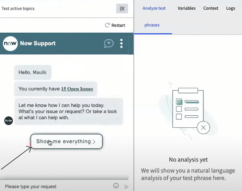242x191 pixels.
Task: Click the No analysis yet heading
Action: (188, 160)
